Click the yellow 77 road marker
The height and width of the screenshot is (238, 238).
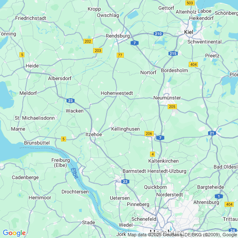point(120,55)
